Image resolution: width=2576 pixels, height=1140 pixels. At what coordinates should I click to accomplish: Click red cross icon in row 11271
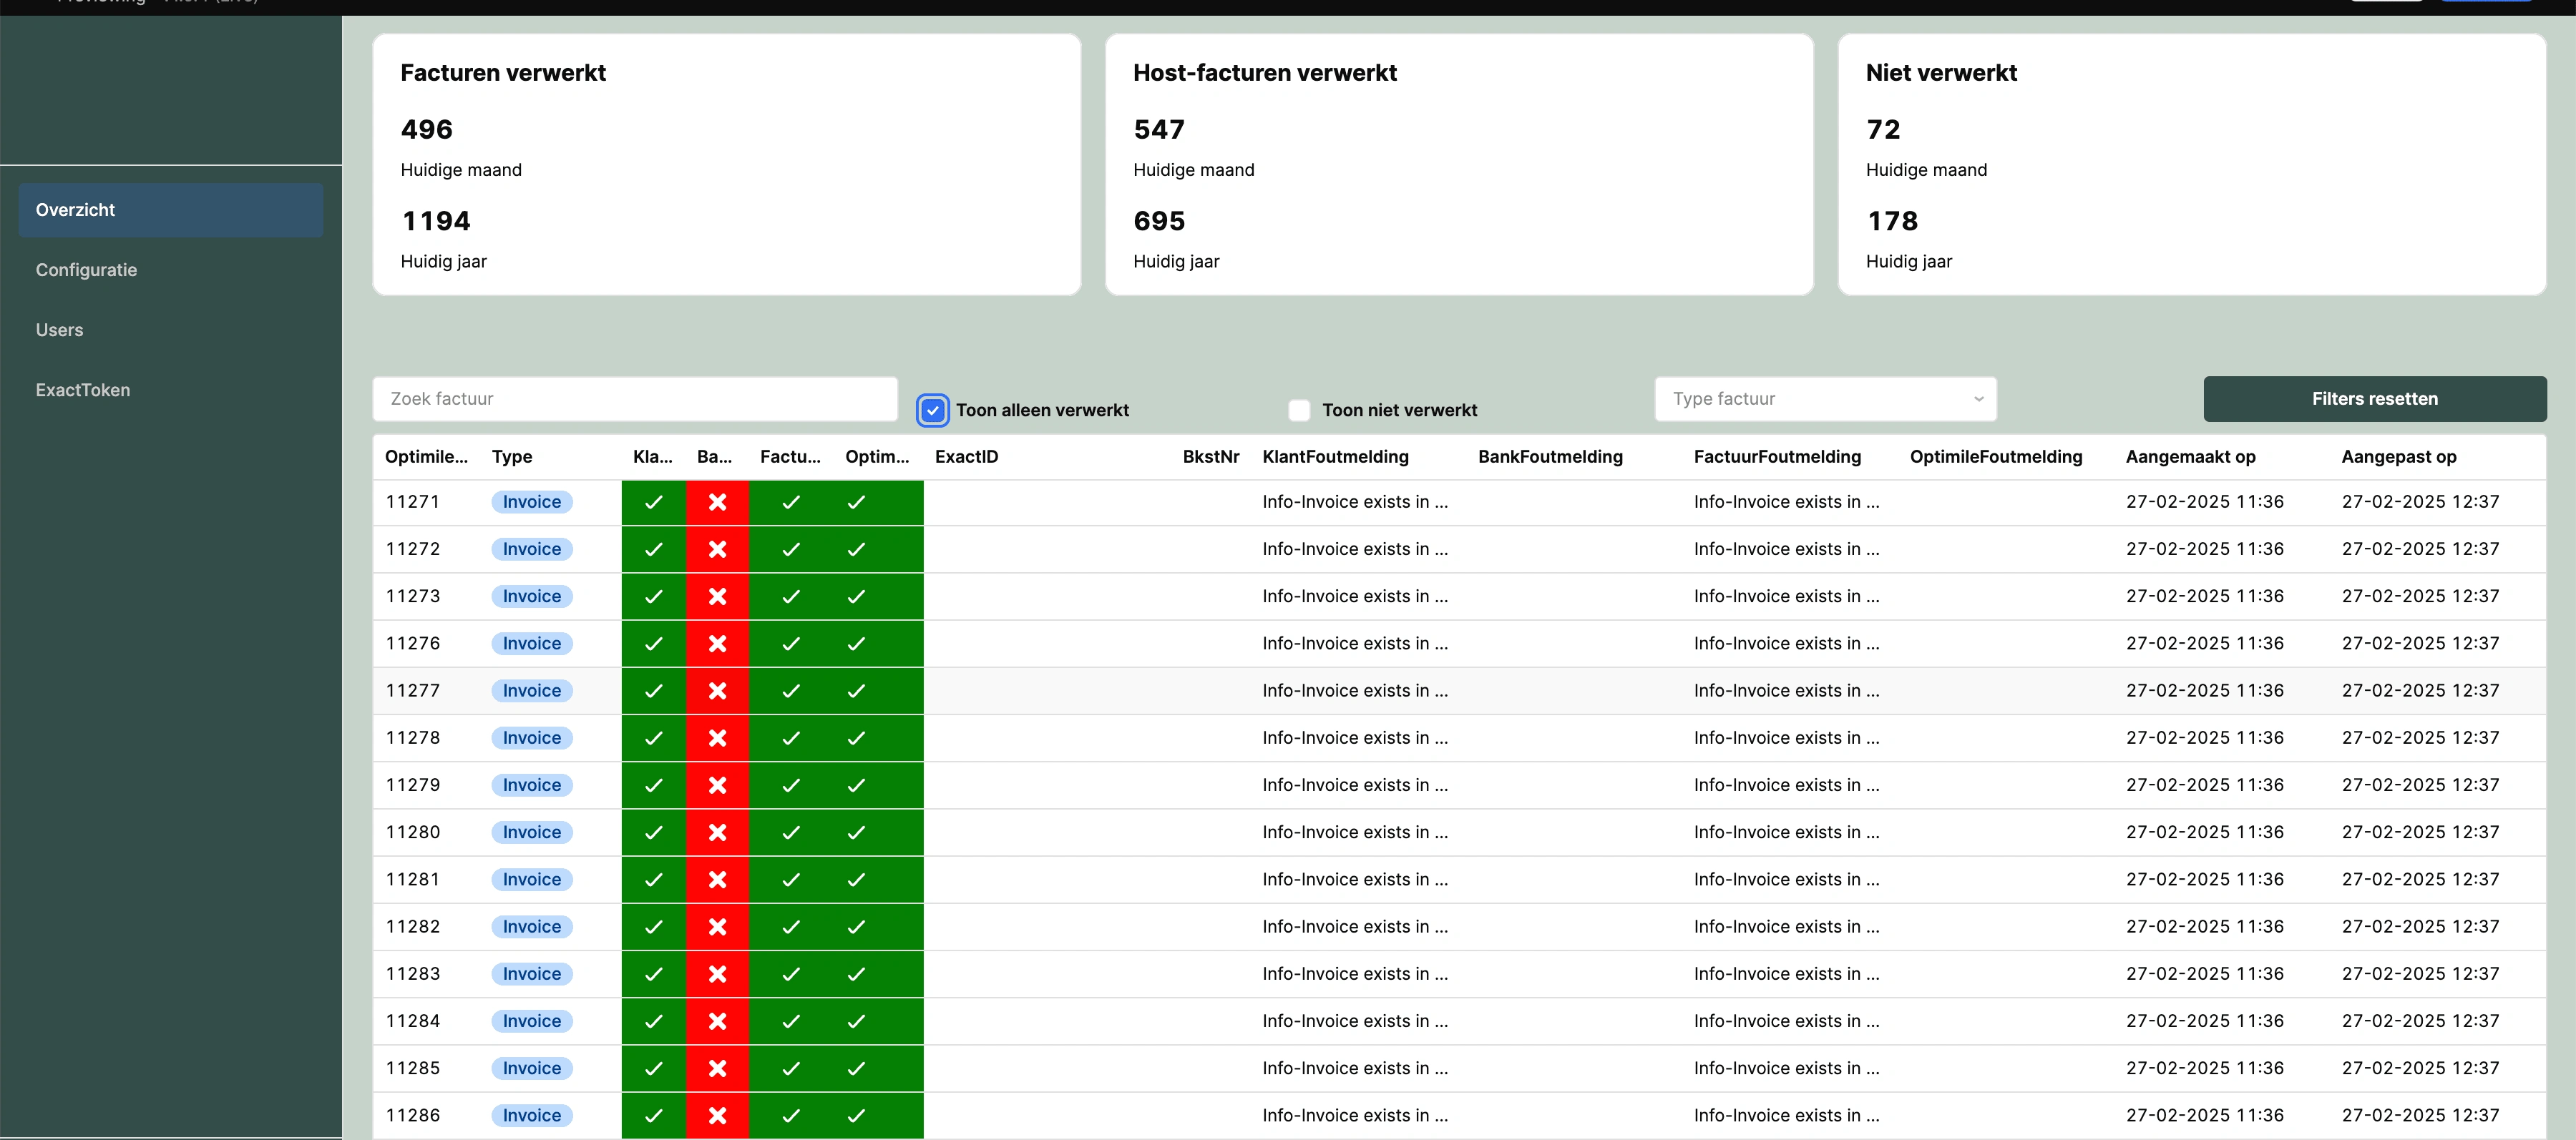coord(717,503)
